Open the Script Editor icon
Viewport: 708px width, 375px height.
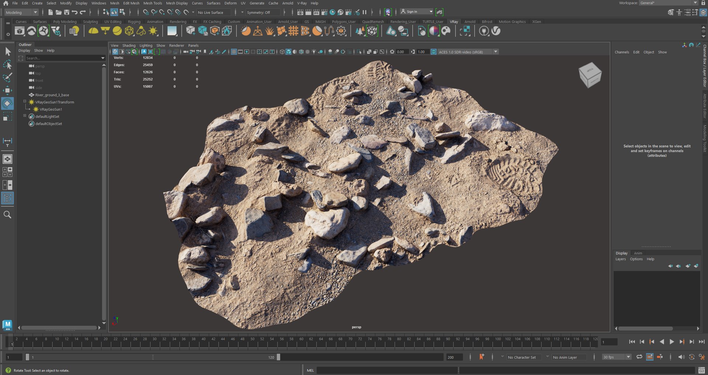[x=702, y=370]
